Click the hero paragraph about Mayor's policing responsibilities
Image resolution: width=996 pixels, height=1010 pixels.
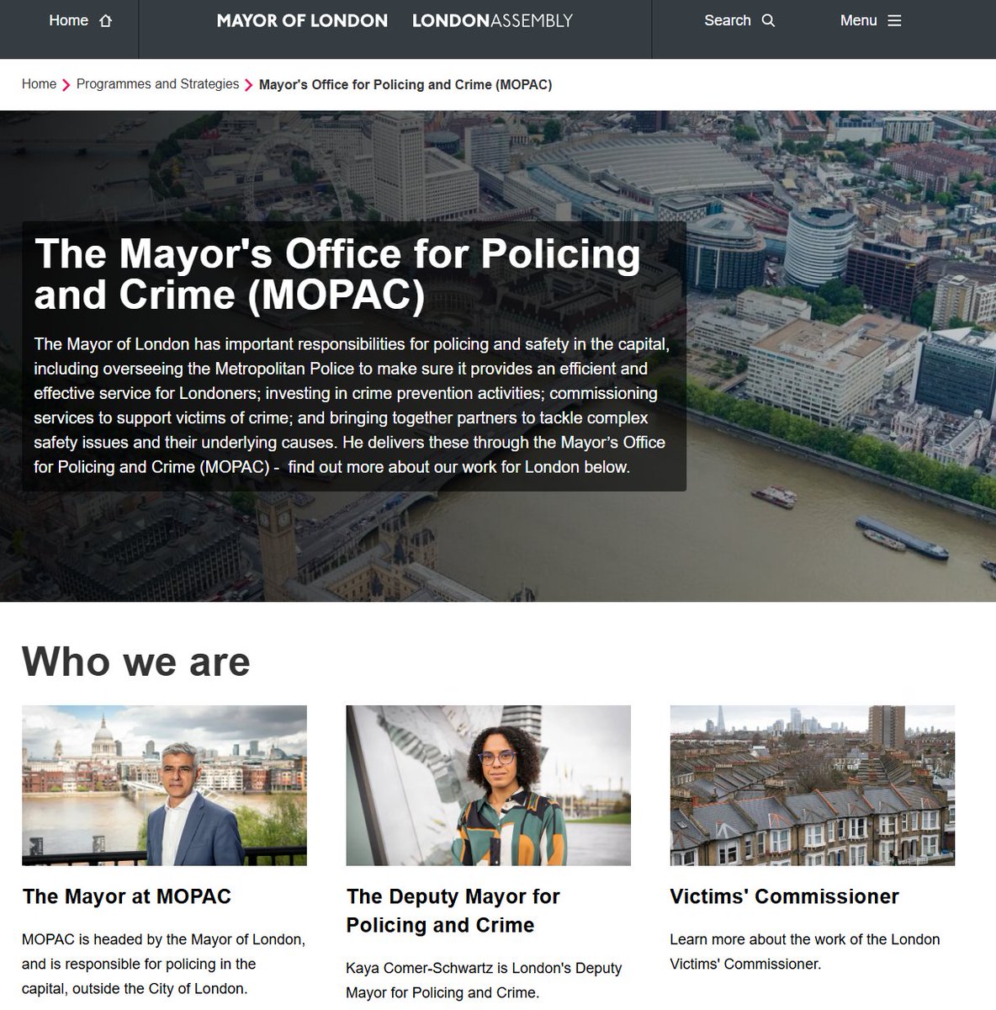(352, 406)
